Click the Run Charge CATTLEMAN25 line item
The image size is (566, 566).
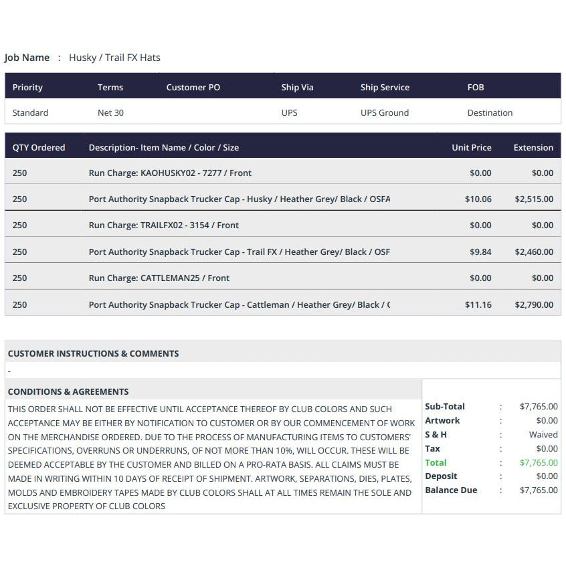point(159,278)
